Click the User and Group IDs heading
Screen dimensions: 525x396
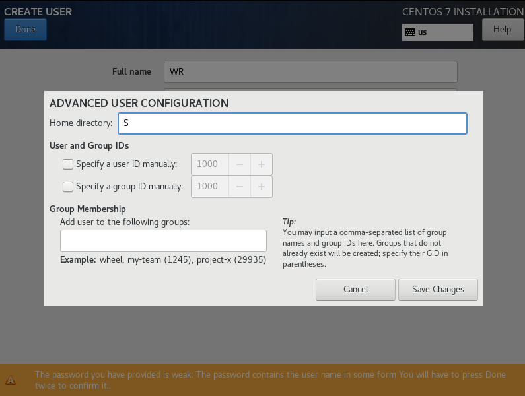[x=89, y=146]
